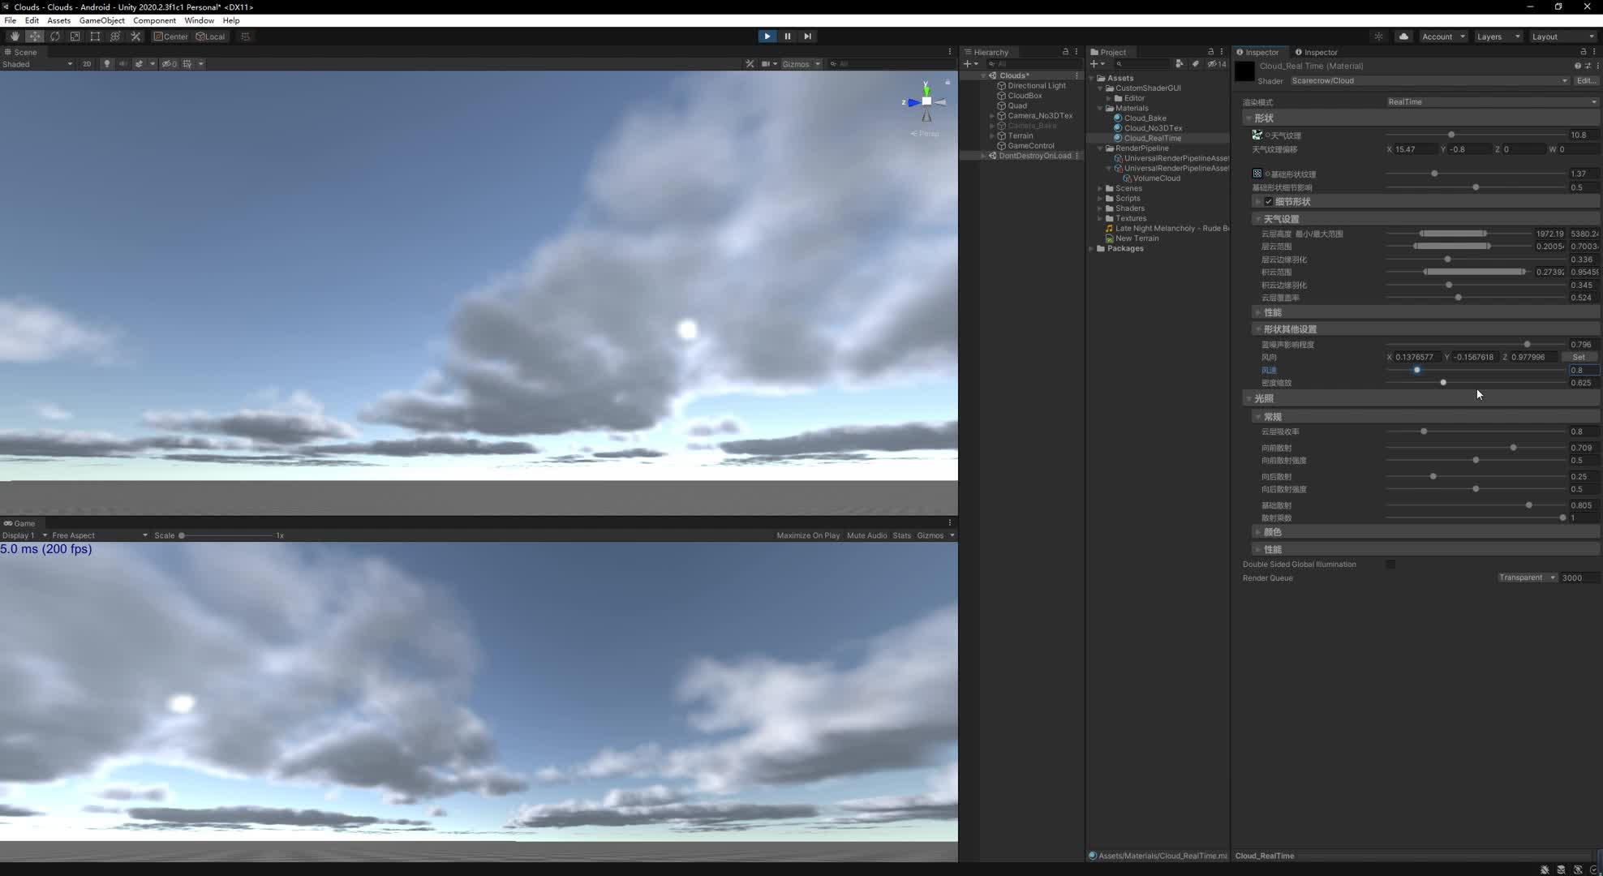The height and width of the screenshot is (876, 1603).
Task: Click the Set button for 风向
Action: tap(1579, 357)
